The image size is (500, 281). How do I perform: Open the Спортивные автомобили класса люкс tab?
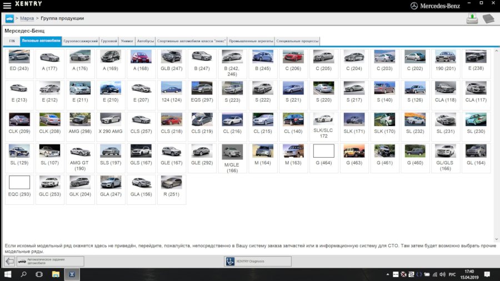pyautogui.click(x=191, y=41)
